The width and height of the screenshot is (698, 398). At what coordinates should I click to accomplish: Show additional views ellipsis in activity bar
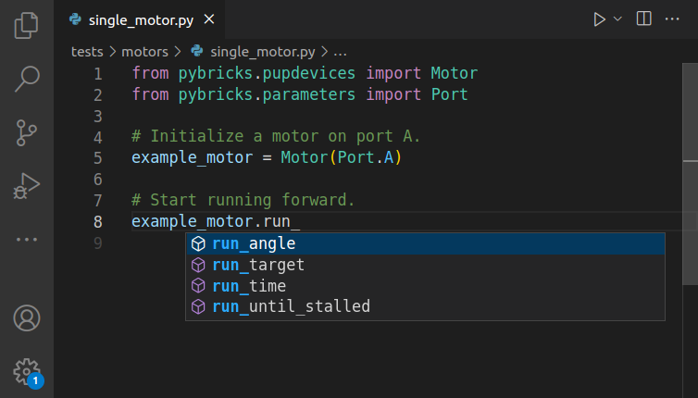26,240
